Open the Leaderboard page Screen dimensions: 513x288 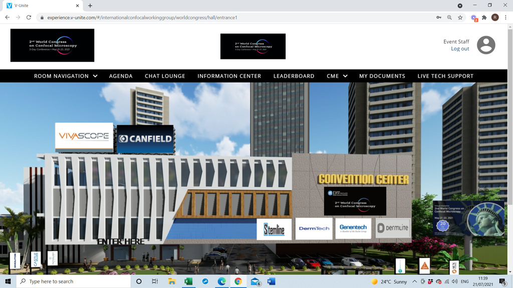294,76
